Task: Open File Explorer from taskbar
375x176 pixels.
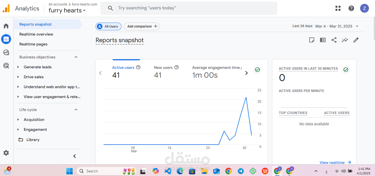Action: (204, 171)
